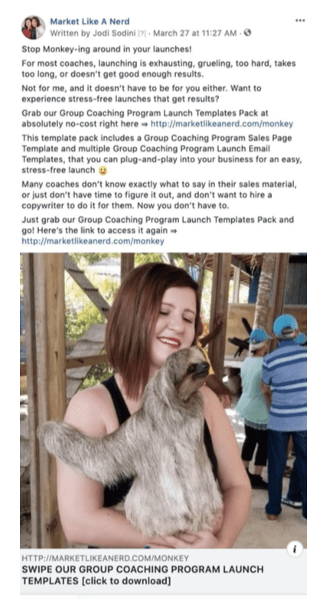Click the emoji after 'stress-free launch'
Image resolution: width=310 pixels, height=604 pixels.
coord(103,170)
